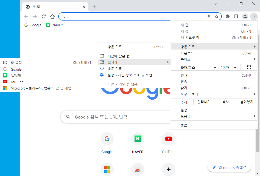Click the 100% zoom level value
Image resolution: width=260 pixels, height=176 pixels.
[225, 67]
